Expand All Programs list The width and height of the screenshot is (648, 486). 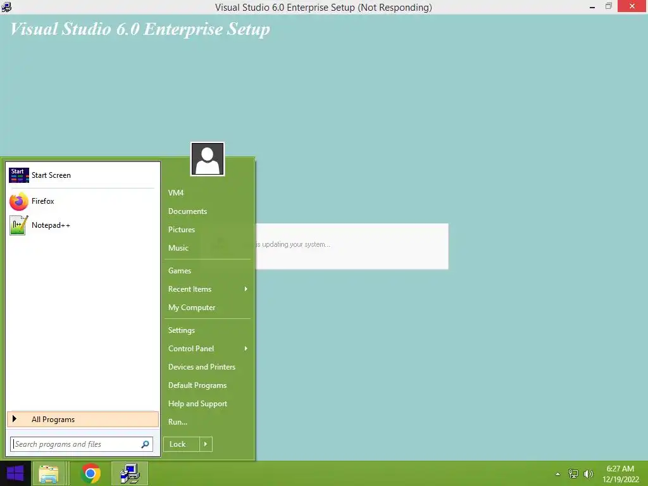pyautogui.click(x=83, y=419)
